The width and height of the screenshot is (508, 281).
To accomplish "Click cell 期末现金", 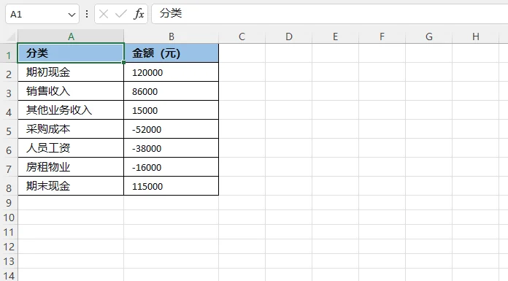I will click(71, 185).
